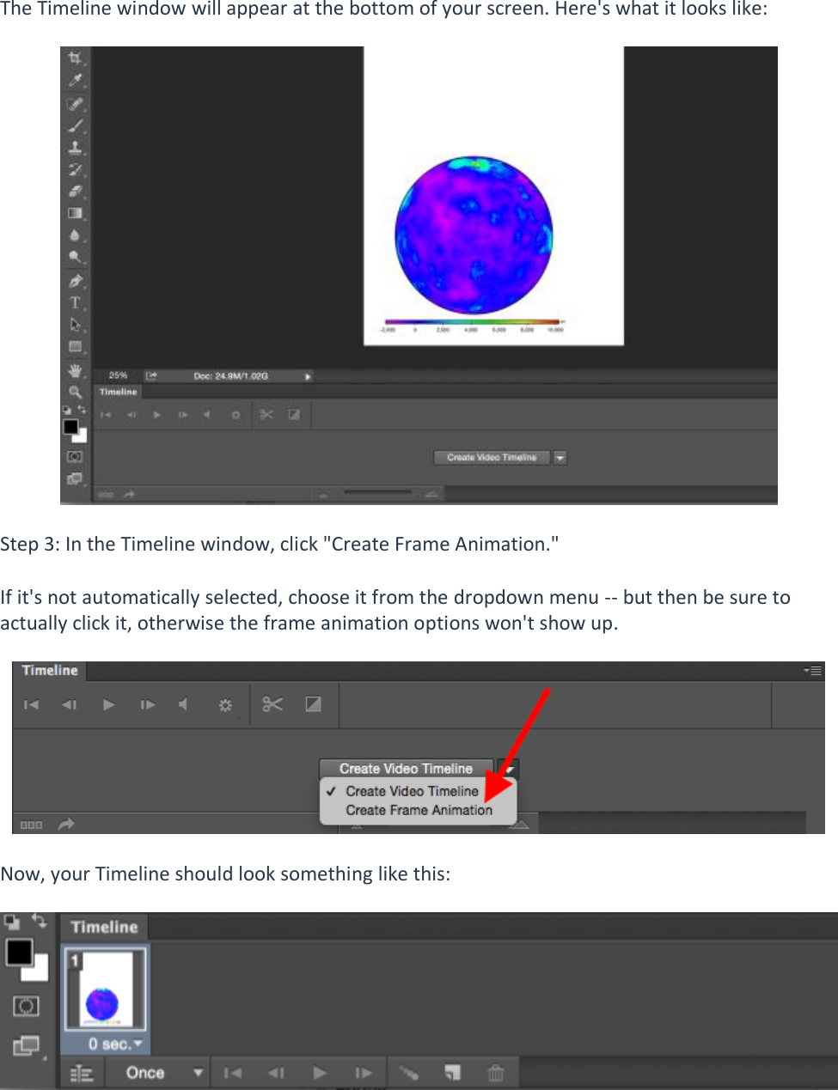The image size is (838, 1090).
Task: Select the Clone Stamp tool
Action: 76,147
